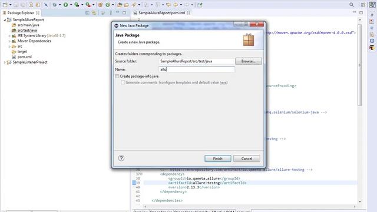Click the package Name input field
377x212 pixels.
(x=197, y=69)
